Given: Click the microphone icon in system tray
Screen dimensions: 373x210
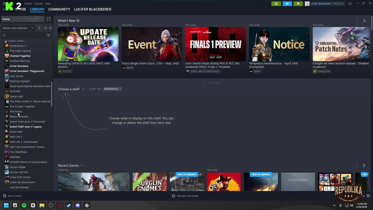Looking at the screenshot, I should pyautogui.click(x=340, y=205).
